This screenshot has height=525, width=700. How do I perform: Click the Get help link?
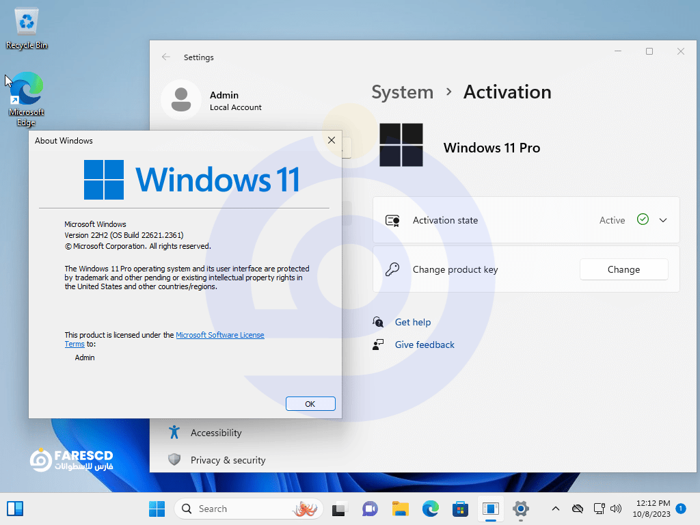click(x=413, y=322)
